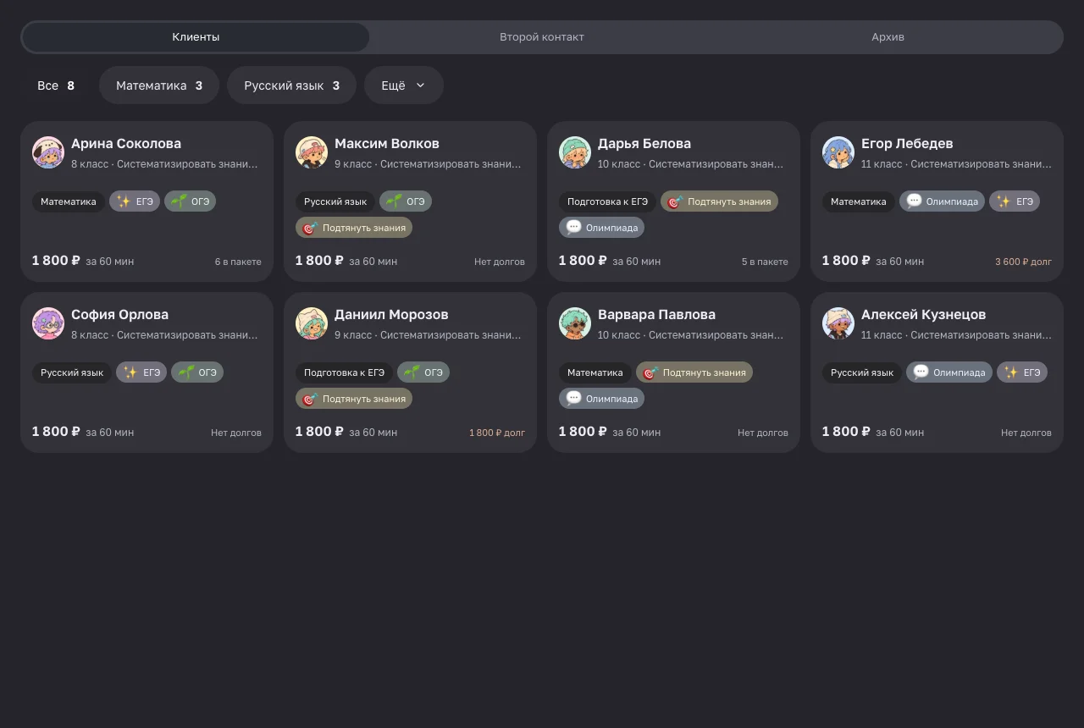Open Варвара Павлова's avatar with sunglasses

(x=575, y=323)
